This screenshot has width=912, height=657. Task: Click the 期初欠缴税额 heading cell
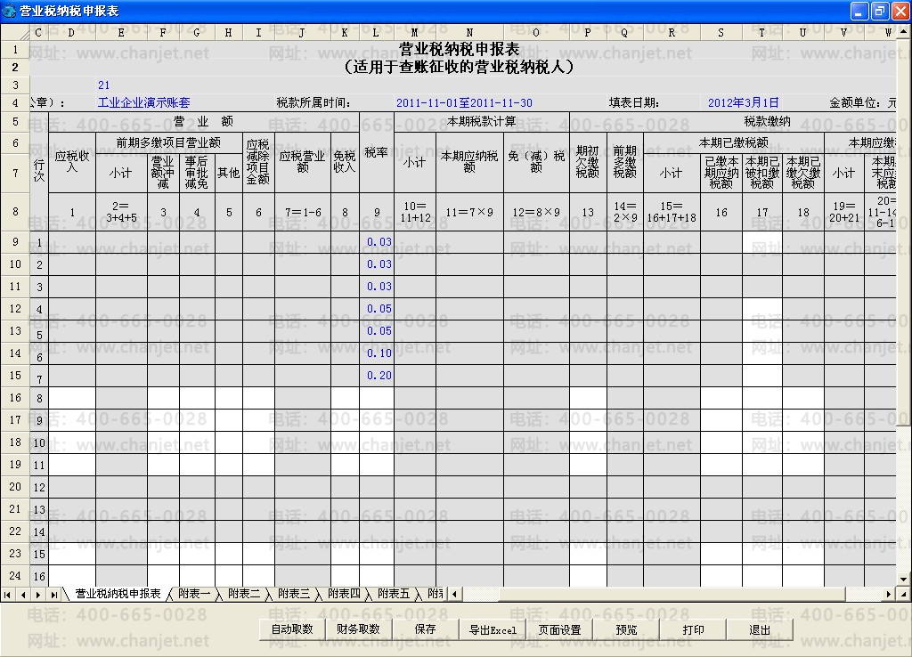pyautogui.click(x=588, y=162)
